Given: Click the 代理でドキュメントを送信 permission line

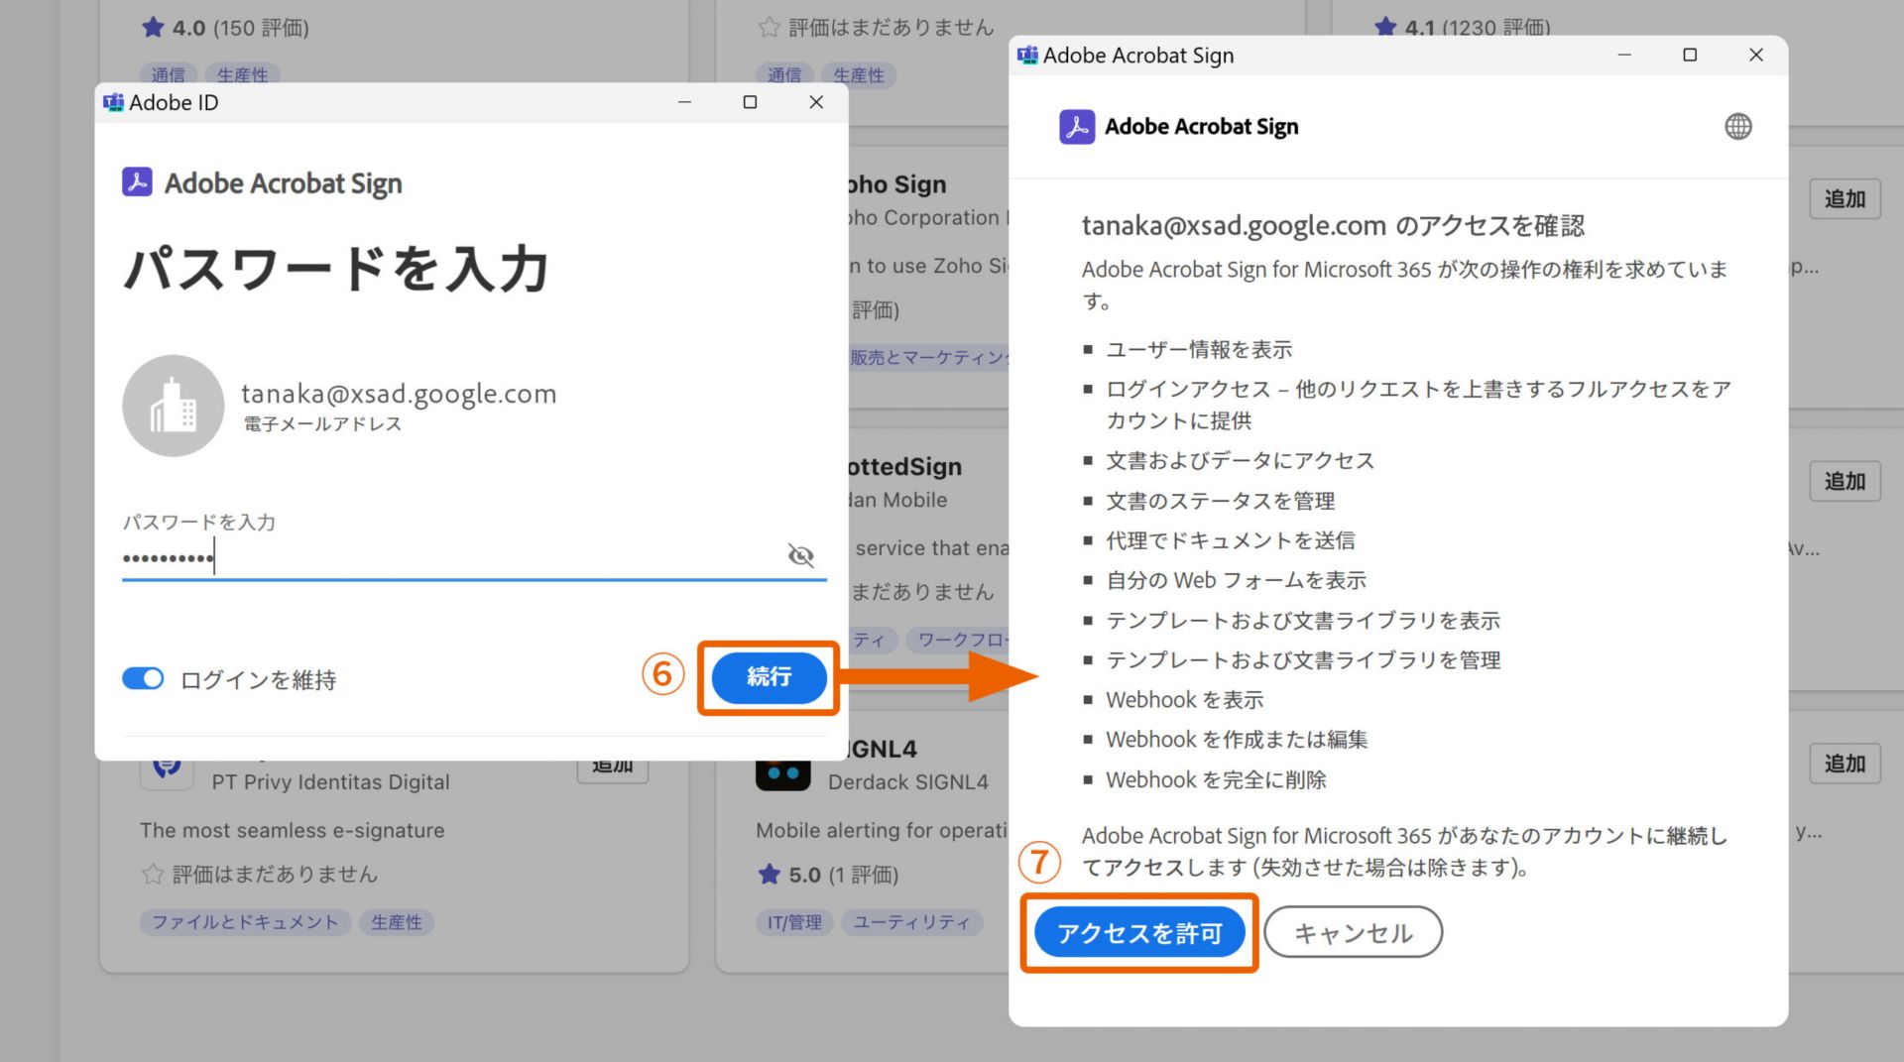Looking at the screenshot, I should click(x=1231, y=540).
